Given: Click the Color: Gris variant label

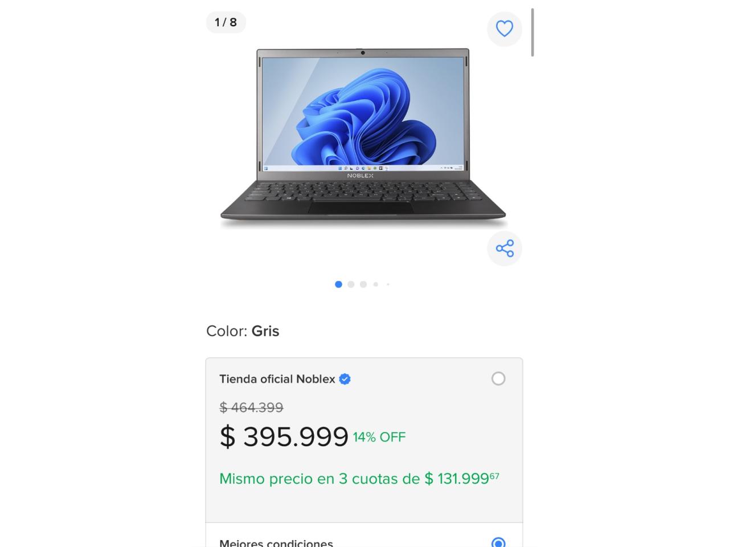Looking at the screenshot, I should coord(243,331).
